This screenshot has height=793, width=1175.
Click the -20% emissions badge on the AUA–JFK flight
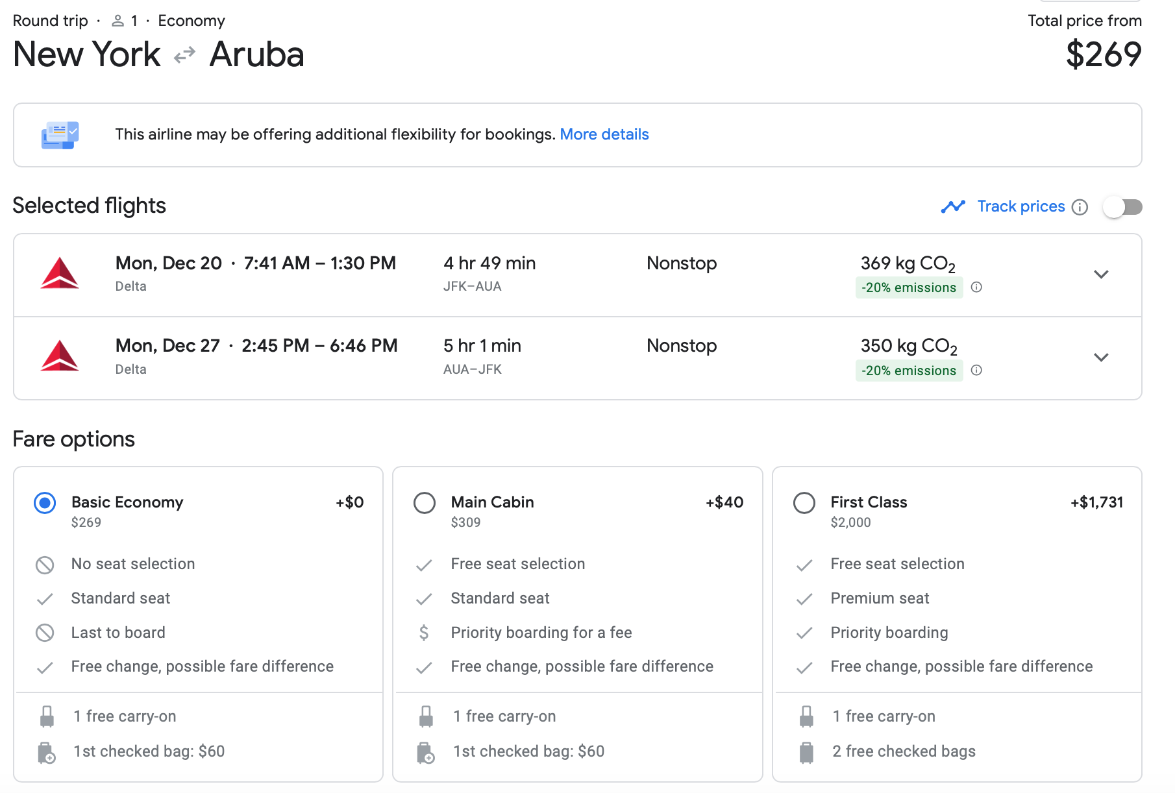tap(909, 371)
